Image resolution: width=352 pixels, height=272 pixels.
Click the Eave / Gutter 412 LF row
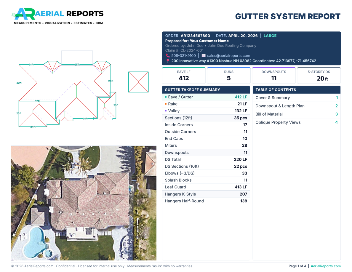(206, 97)
